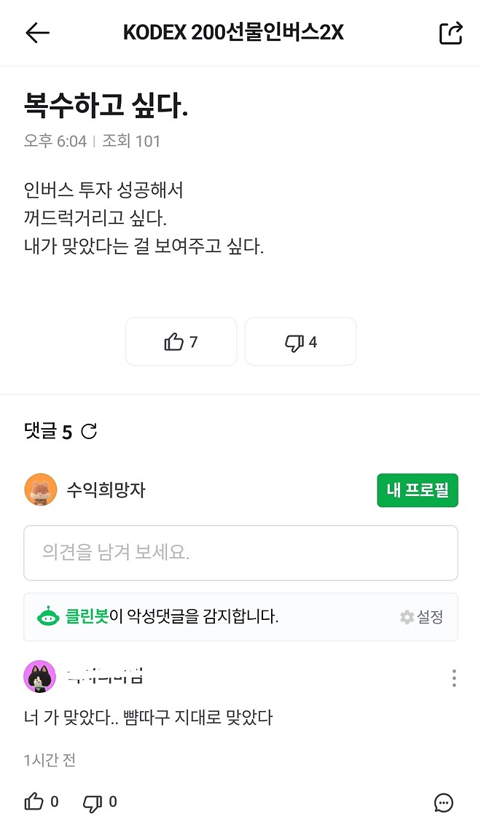Click the 의견을 남겨 보세요 comment field
This screenshot has height=830, width=481.
240,553
